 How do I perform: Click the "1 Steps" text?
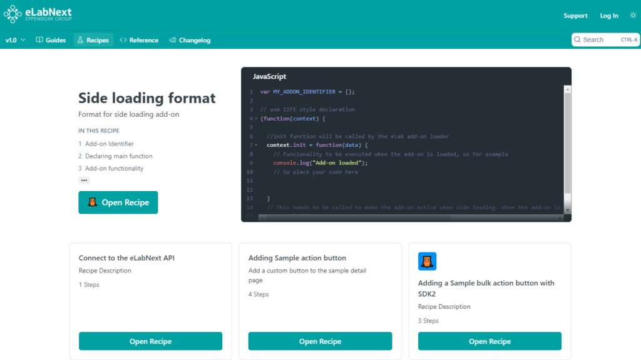click(89, 285)
